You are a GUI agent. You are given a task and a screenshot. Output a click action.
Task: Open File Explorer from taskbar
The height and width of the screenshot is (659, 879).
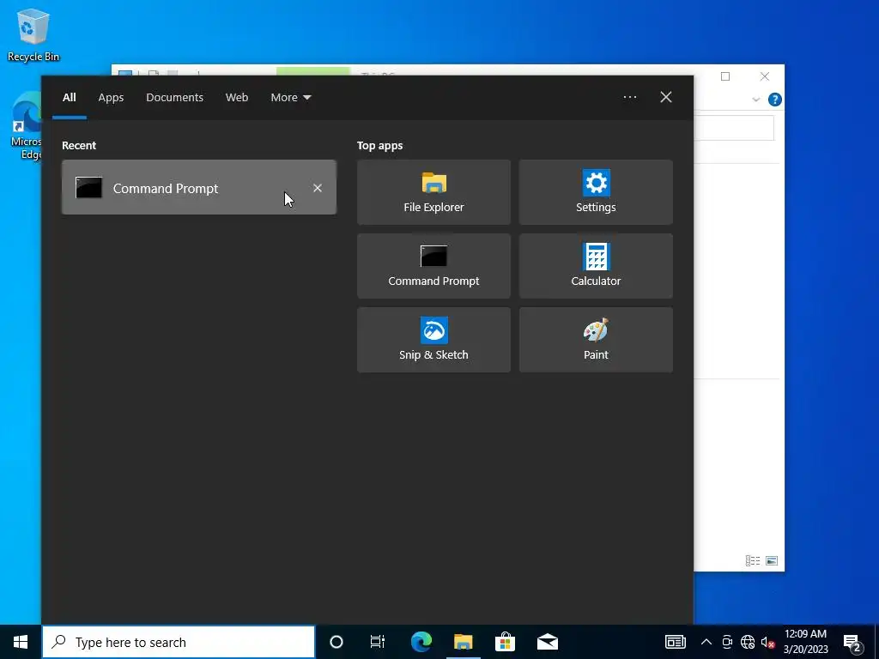click(x=463, y=642)
